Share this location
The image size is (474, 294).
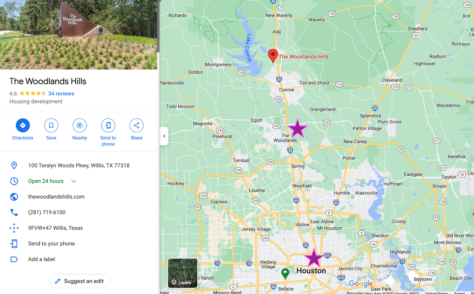point(137,126)
